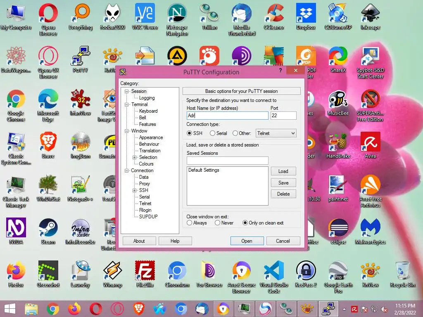Collapse the Connection tree node
The image size is (423, 317).
pos(126,170)
